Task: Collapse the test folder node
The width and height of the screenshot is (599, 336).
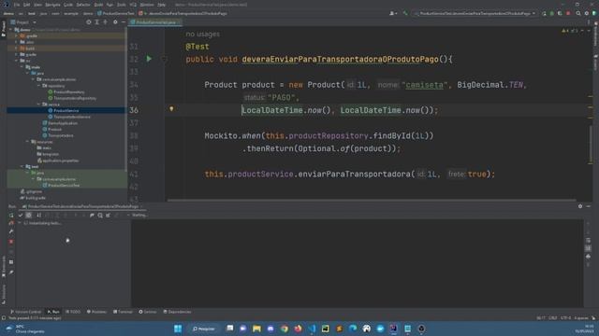Action: tap(22, 166)
